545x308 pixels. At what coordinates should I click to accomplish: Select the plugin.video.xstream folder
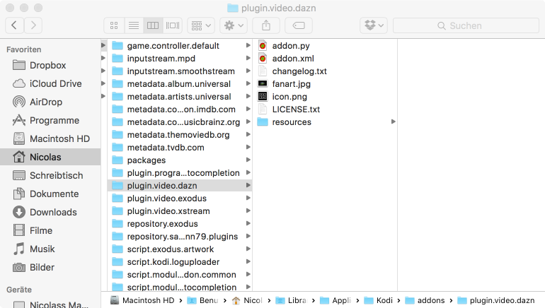pyautogui.click(x=180, y=211)
